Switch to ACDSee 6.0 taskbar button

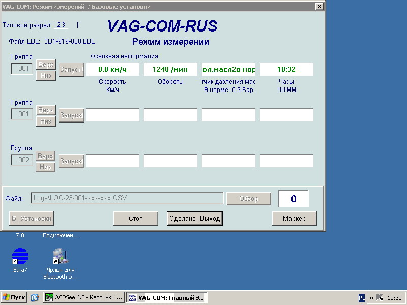84,297
